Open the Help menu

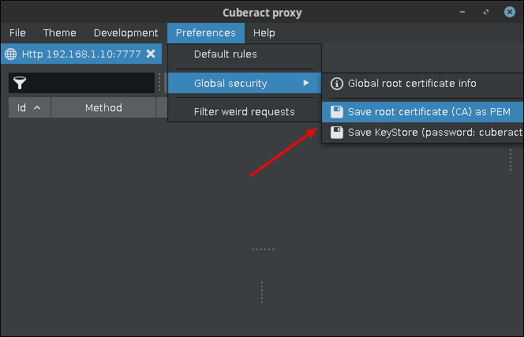(264, 33)
